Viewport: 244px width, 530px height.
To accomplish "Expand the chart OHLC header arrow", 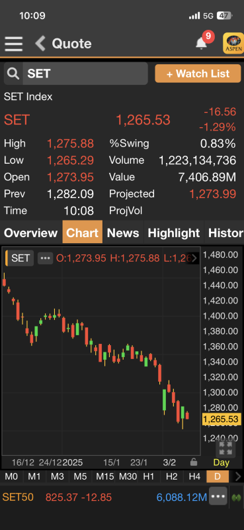I will click(x=194, y=258).
